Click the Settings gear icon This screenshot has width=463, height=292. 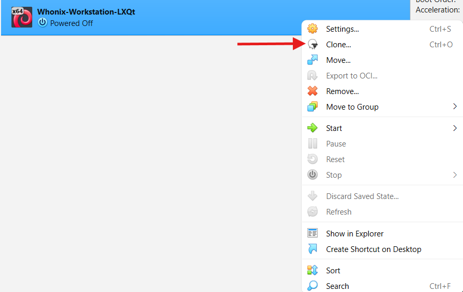pyautogui.click(x=313, y=29)
